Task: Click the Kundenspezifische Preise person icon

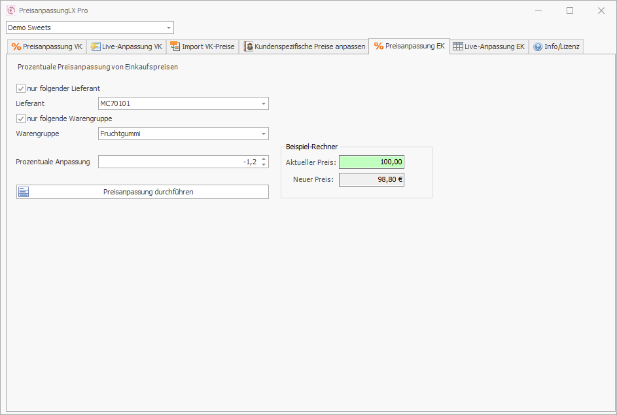Action: (249, 46)
